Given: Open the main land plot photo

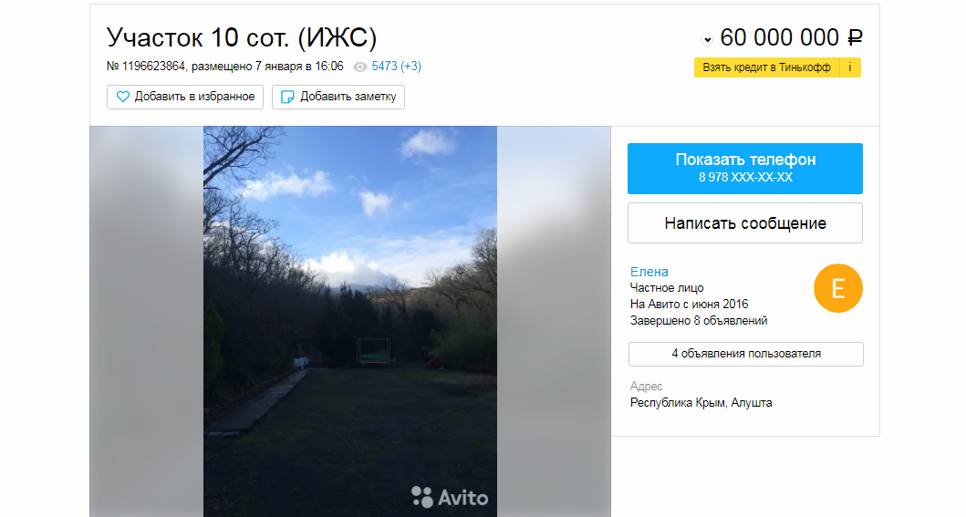Looking at the screenshot, I should tap(350, 321).
